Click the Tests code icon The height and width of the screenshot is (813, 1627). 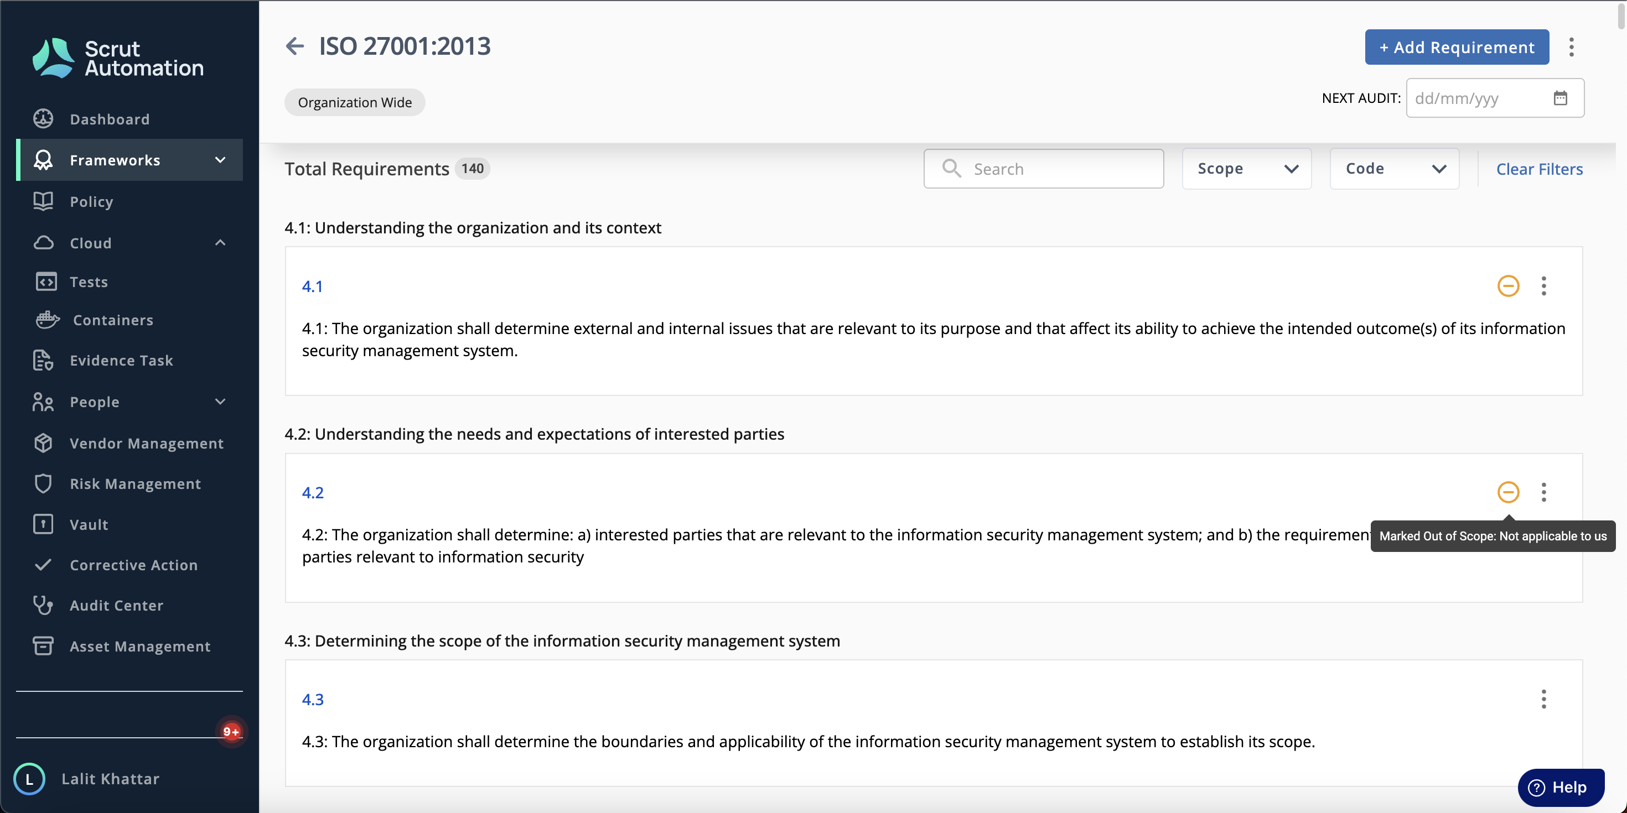coord(45,282)
